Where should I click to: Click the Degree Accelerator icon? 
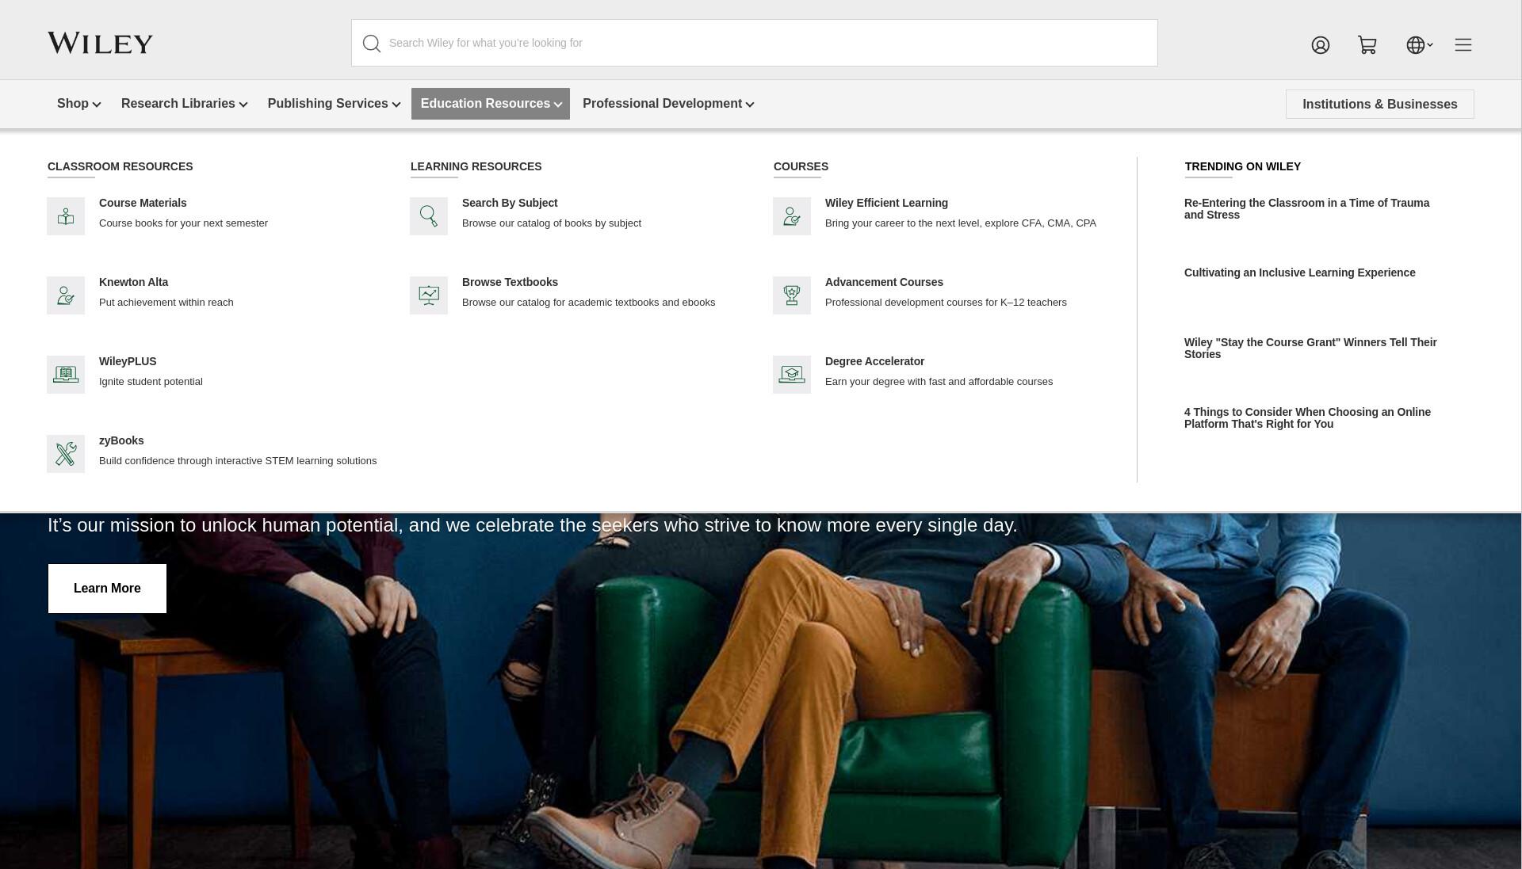point(792,375)
